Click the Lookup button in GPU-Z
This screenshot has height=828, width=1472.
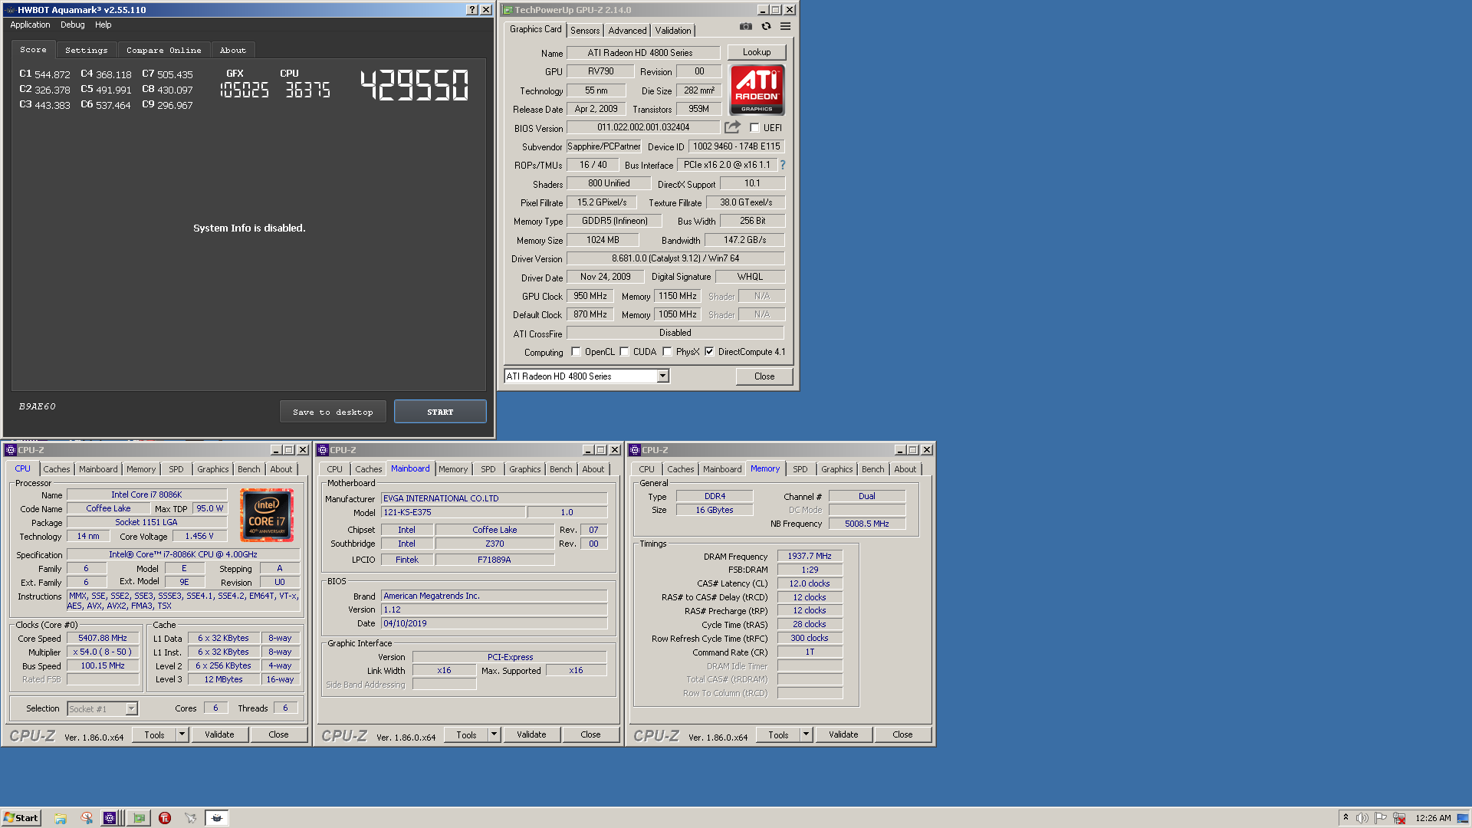click(x=757, y=52)
